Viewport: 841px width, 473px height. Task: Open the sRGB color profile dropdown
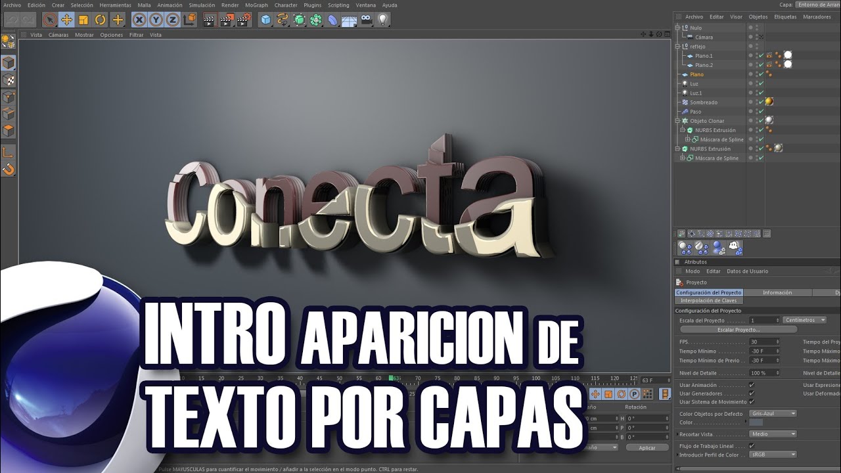point(773,455)
